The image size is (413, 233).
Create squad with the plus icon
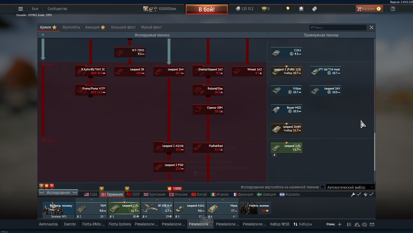pyautogui.click(x=340, y=225)
